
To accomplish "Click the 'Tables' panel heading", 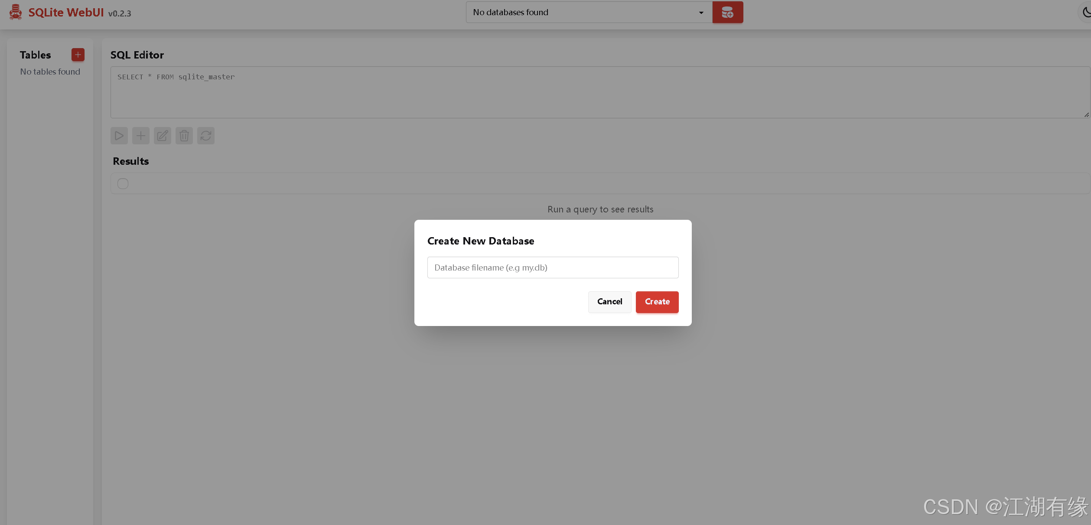I will pyautogui.click(x=36, y=55).
